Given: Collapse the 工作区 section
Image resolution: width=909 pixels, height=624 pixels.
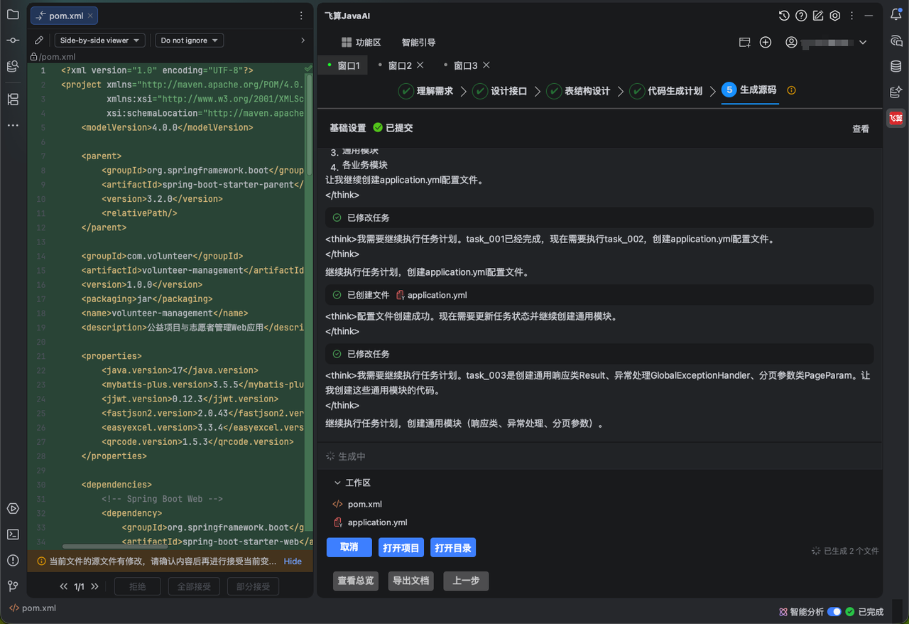Looking at the screenshot, I should pyautogui.click(x=337, y=483).
